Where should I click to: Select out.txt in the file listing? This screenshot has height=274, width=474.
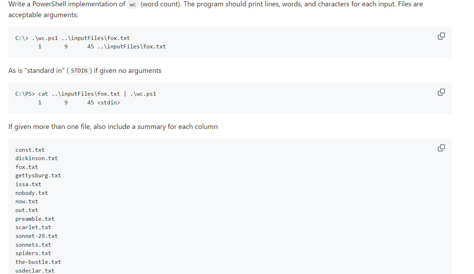(27, 210)
